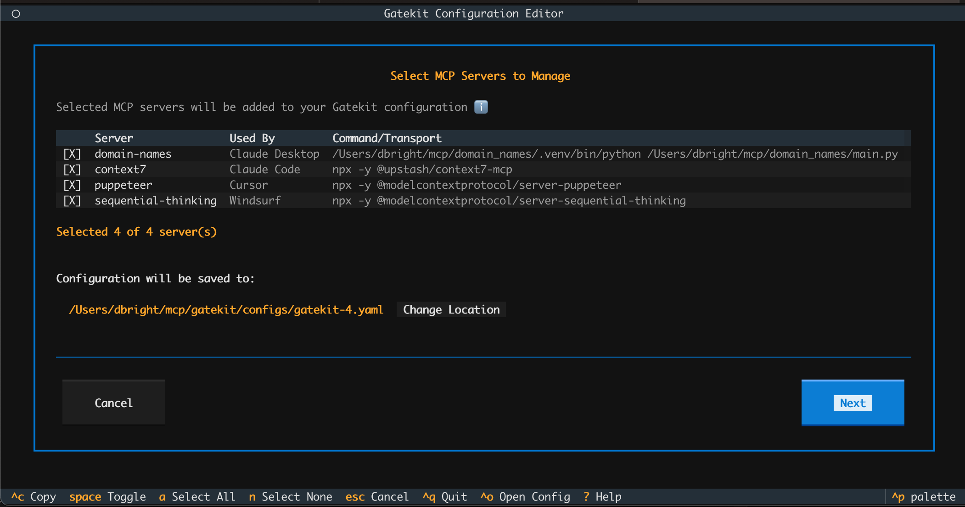The width and height of the screenshot is (965, 507).
Task: Open Help from the footer shortcuts
Action: [x=601, y=496]
